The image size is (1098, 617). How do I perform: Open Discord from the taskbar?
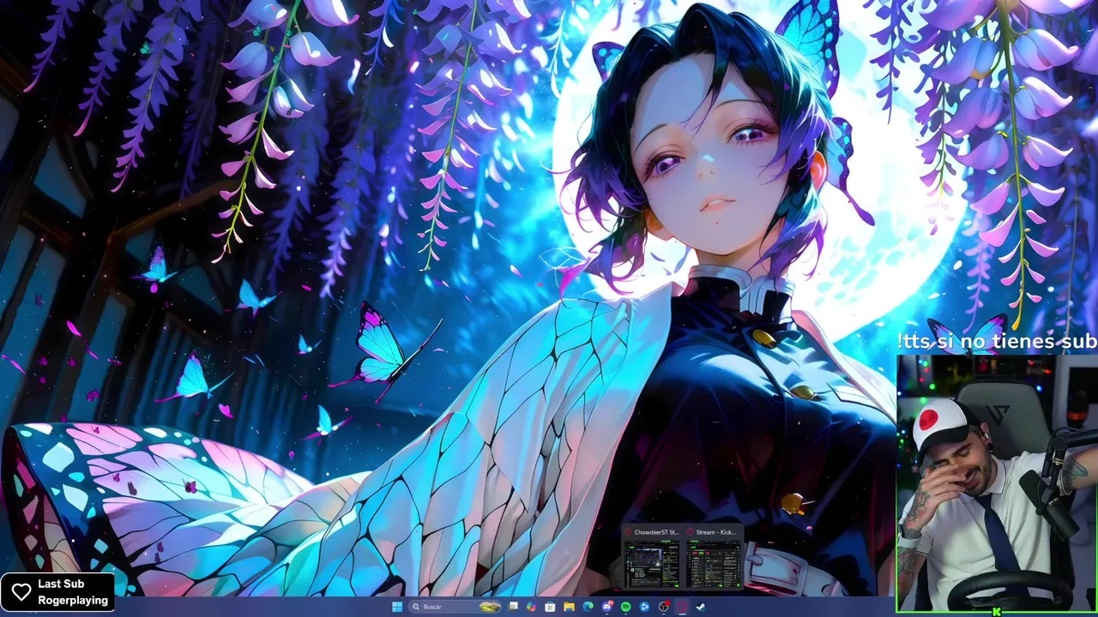pyautogui.click(x=607, y=607)
